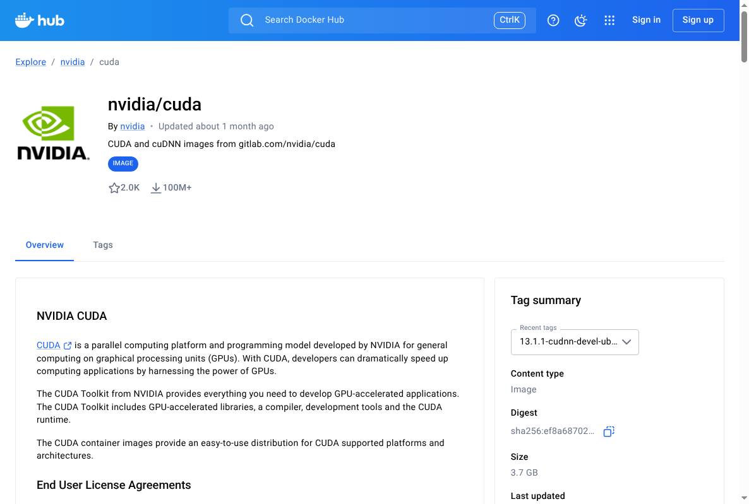749x504 pixels.
Task: Expand the Recent tags dropdown
Action: [568, 342]
